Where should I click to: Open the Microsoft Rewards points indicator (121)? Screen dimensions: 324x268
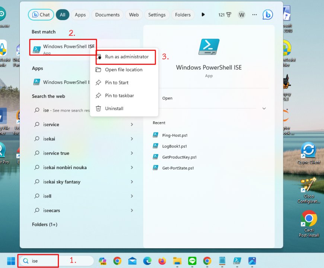(225, 15)
